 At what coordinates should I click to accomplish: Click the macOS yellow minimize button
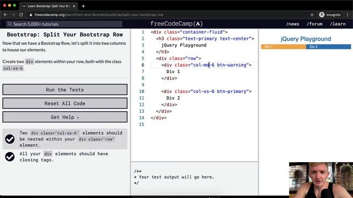click(x=9, y=5)
